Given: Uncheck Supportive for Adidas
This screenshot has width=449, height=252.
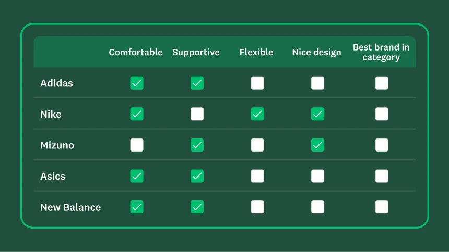Looking at the screenshot, I should tap(197, 83).
